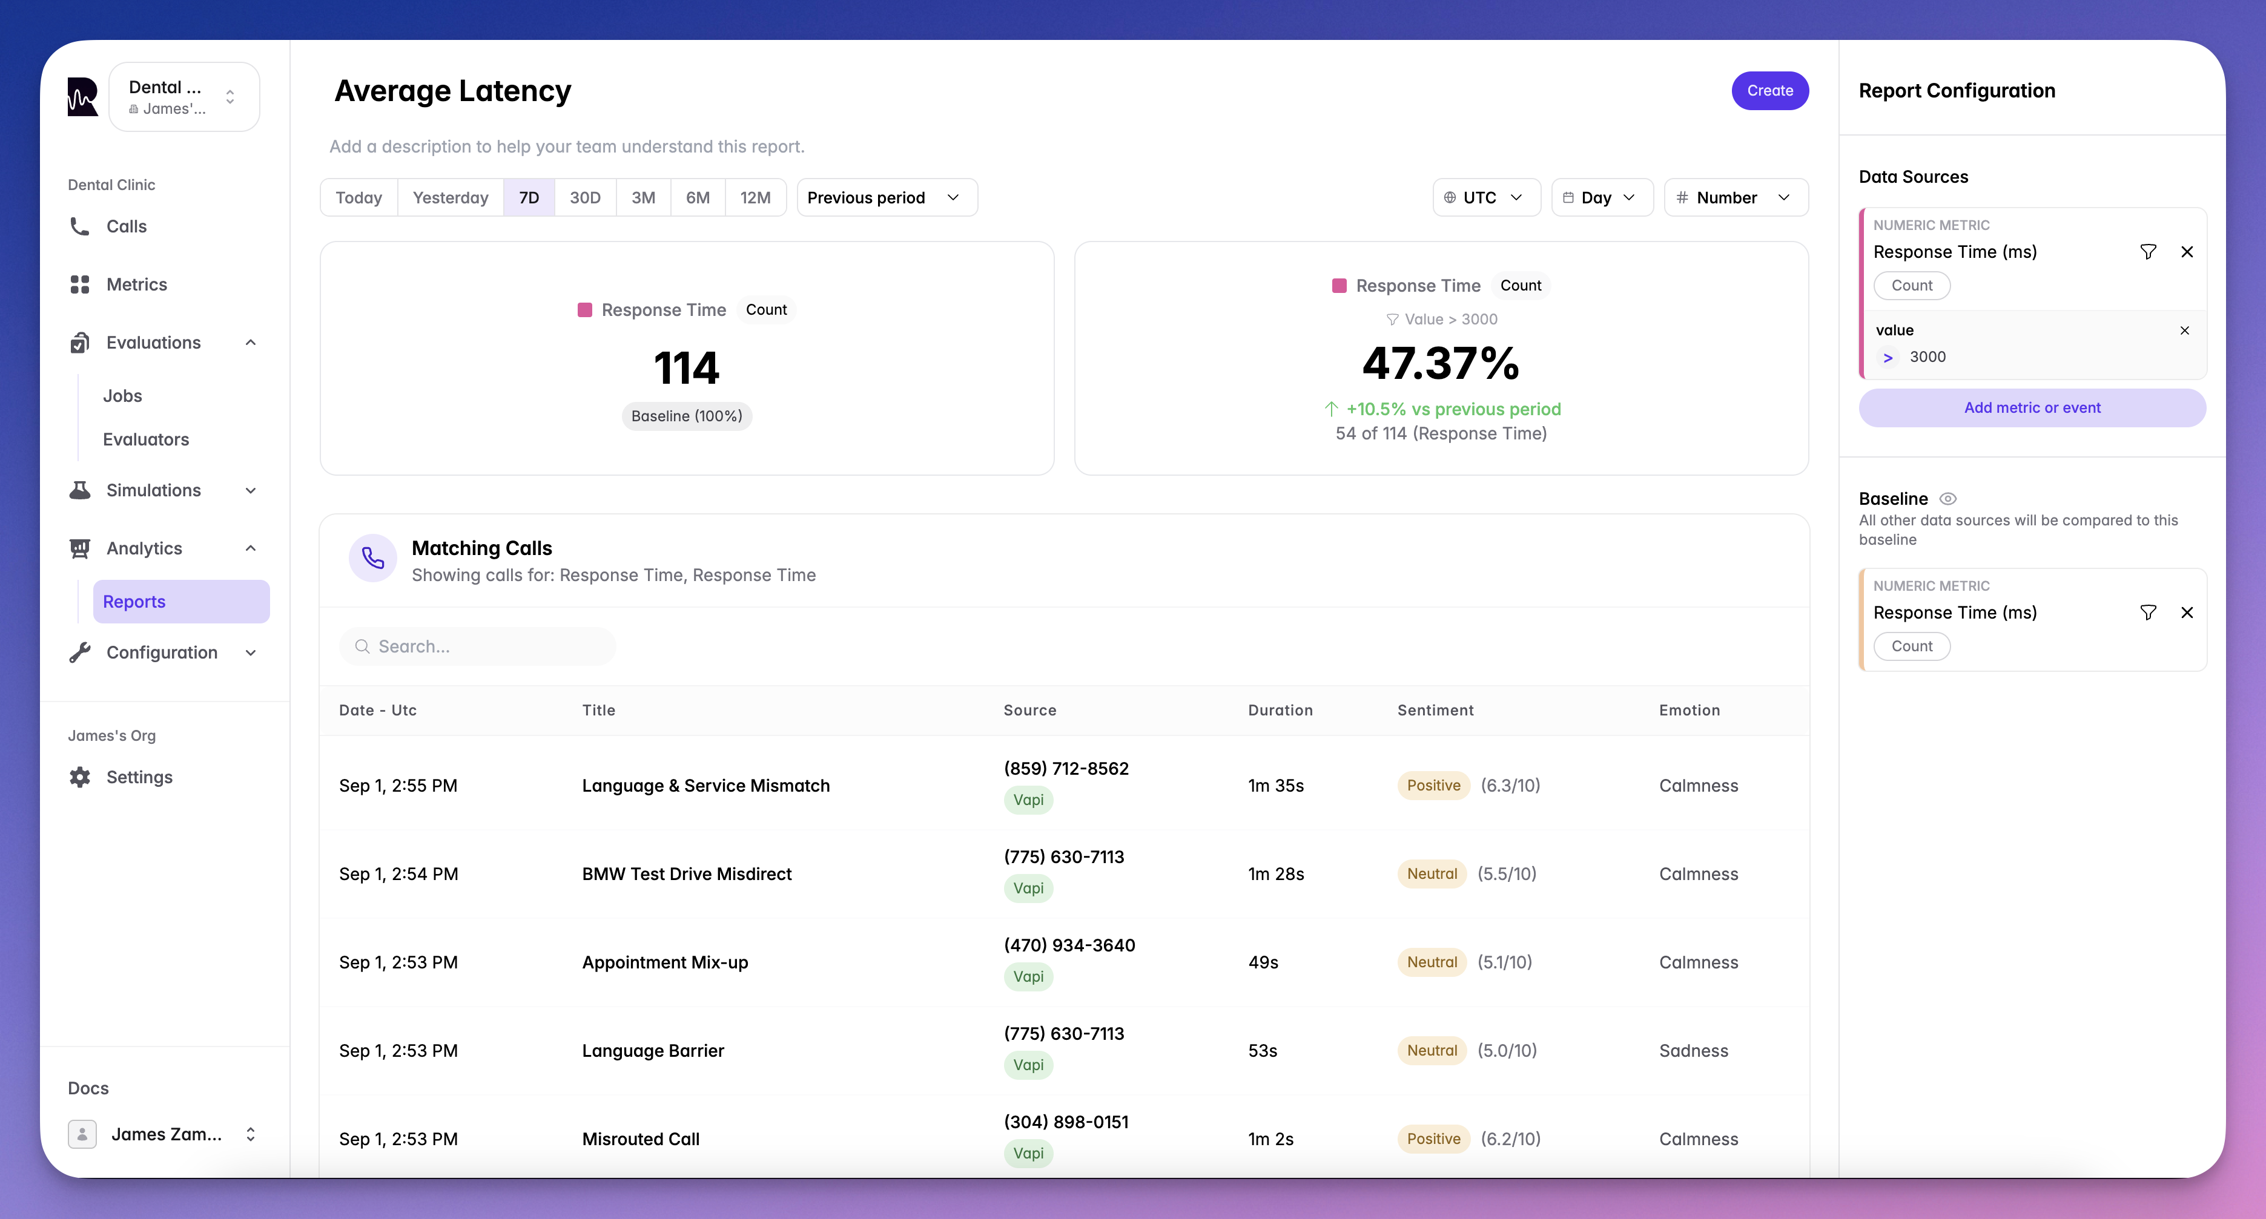This screenshot has height=1219, width=2266.
Task: Focus the Matching Calls search field
Action: pos(480,646)
